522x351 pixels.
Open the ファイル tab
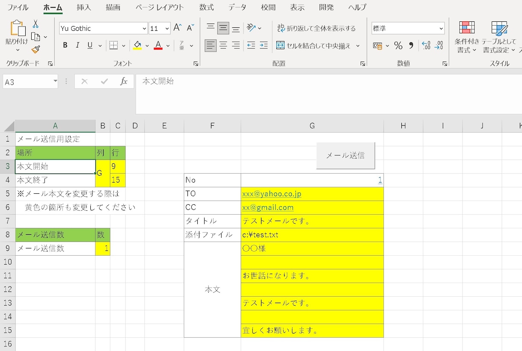tap(18, 7)
